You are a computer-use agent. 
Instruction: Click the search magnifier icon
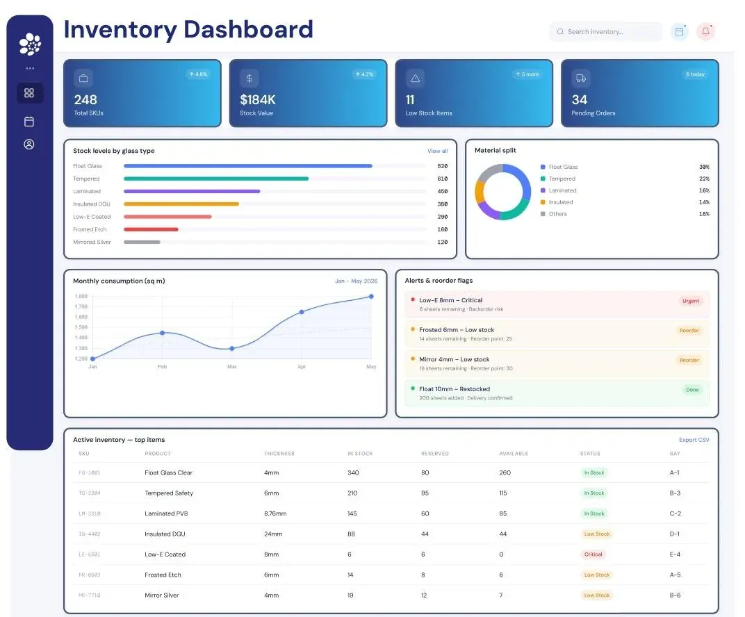point(560,32)
